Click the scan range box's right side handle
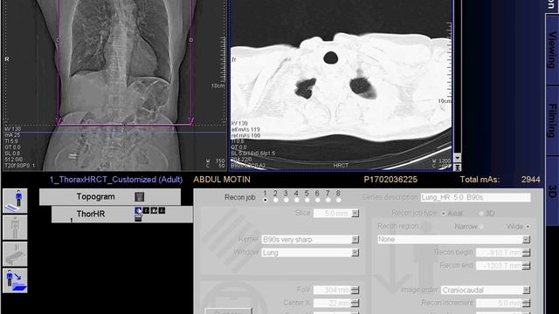The width and height of the screenshot is (559, 314). 191,40
